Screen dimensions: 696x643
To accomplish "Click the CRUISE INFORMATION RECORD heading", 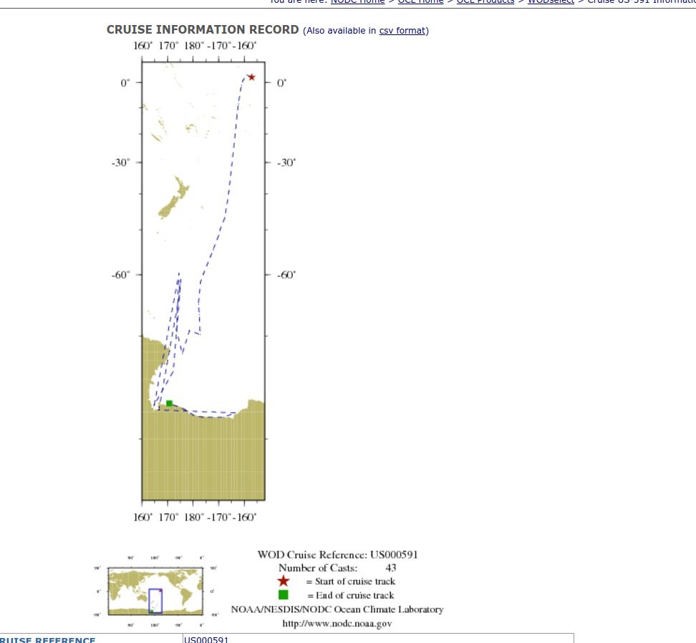I will 203,30.
